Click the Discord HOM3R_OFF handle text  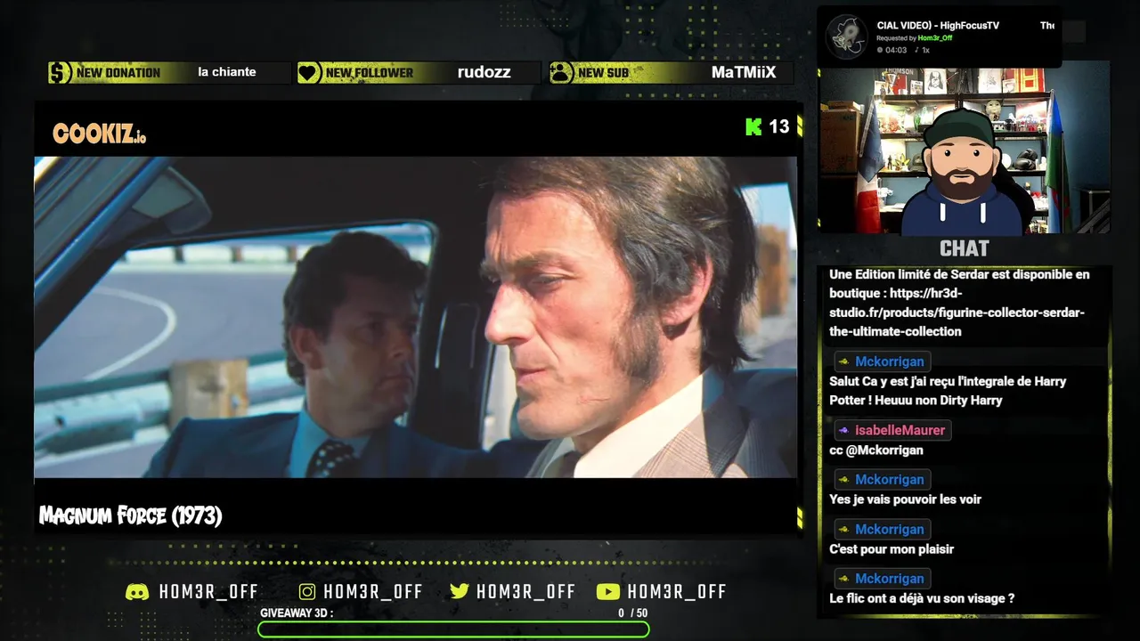[x=208, y=592]
